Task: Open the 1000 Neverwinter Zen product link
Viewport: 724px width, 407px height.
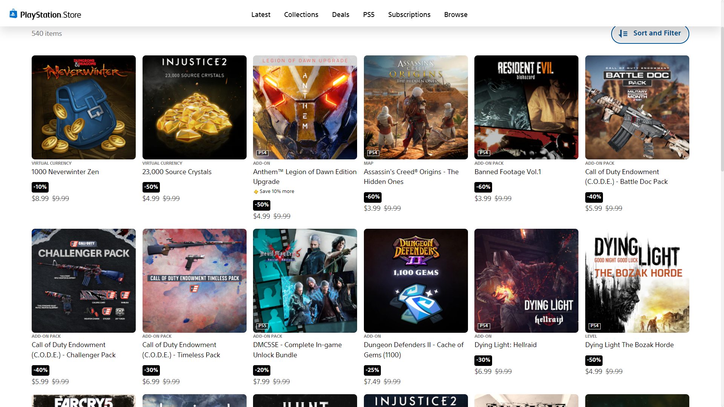Action: click(x=65, y=172)
